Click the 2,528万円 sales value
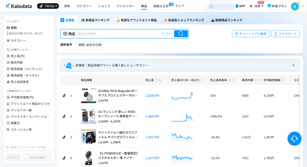307x167 pixels. (152, 96)
